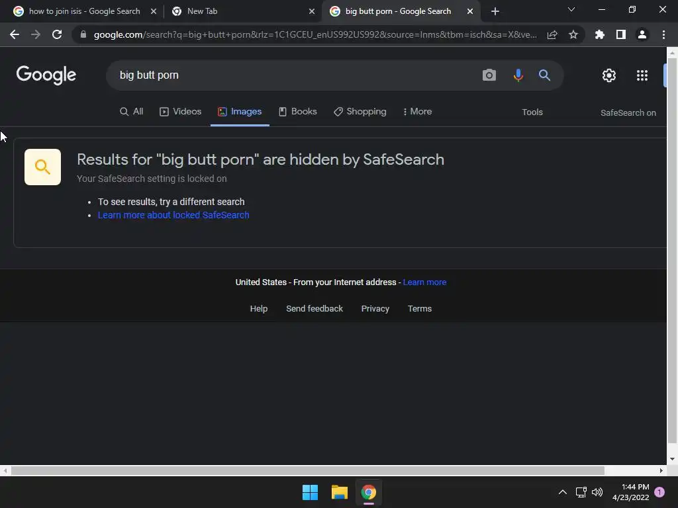Click the forward navigation arrow
Viewport: 678px width, 508px height.
point(36,34)
